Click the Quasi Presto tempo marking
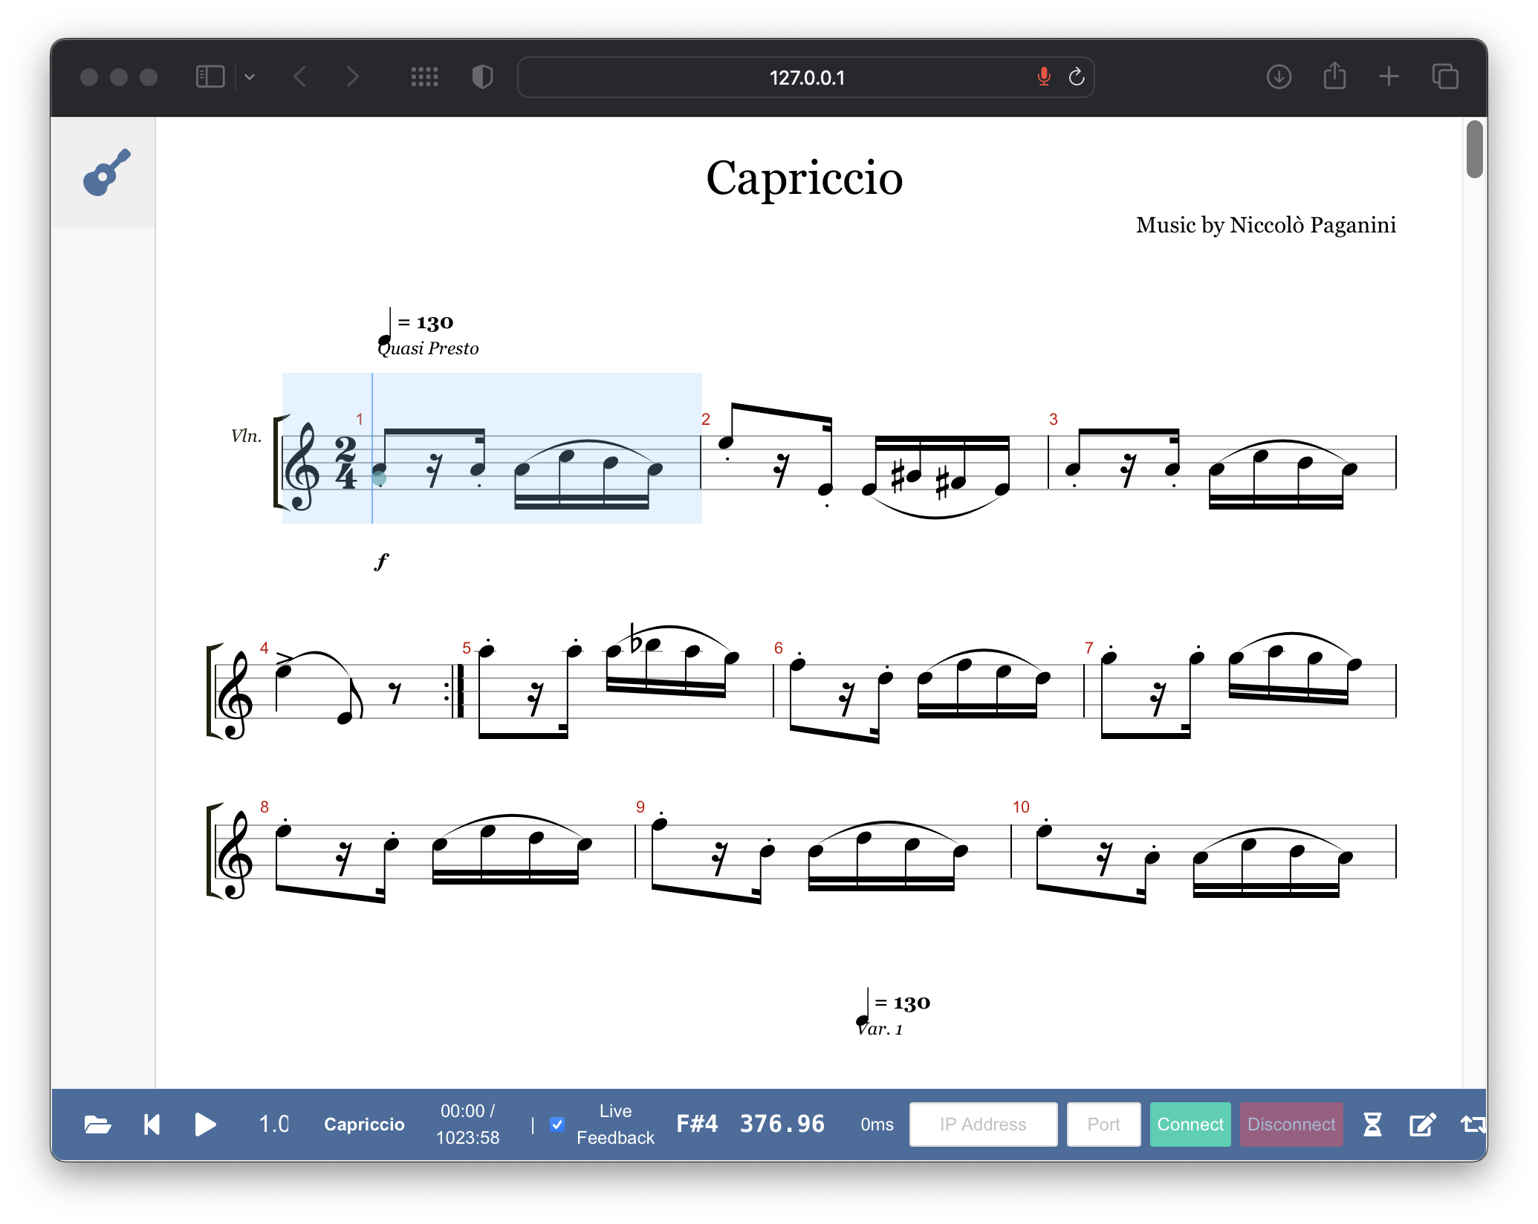Screen dimensions: 1538x1224 tap(428, 348)
